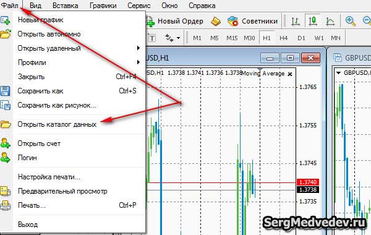The height and width of the screenshot is (235, 371).
Task: Click the GBPUSD chart header triangle
Action: pos(339,72)
